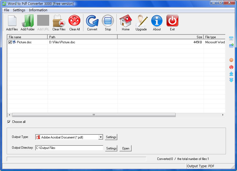Image resolution: width=237 pixels, height=171 pixels.
Task: Click the horizontal scrollbar thumb in file list
Action: (x=94, y=115)
